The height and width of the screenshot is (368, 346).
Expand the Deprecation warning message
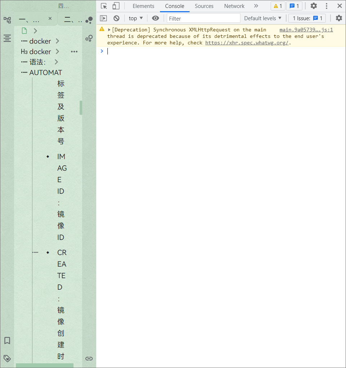[109, 30]
